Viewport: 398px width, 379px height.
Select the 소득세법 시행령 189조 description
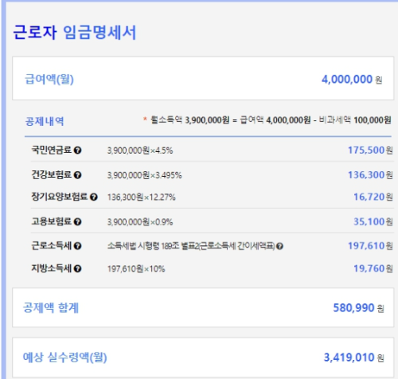[191, 246]
